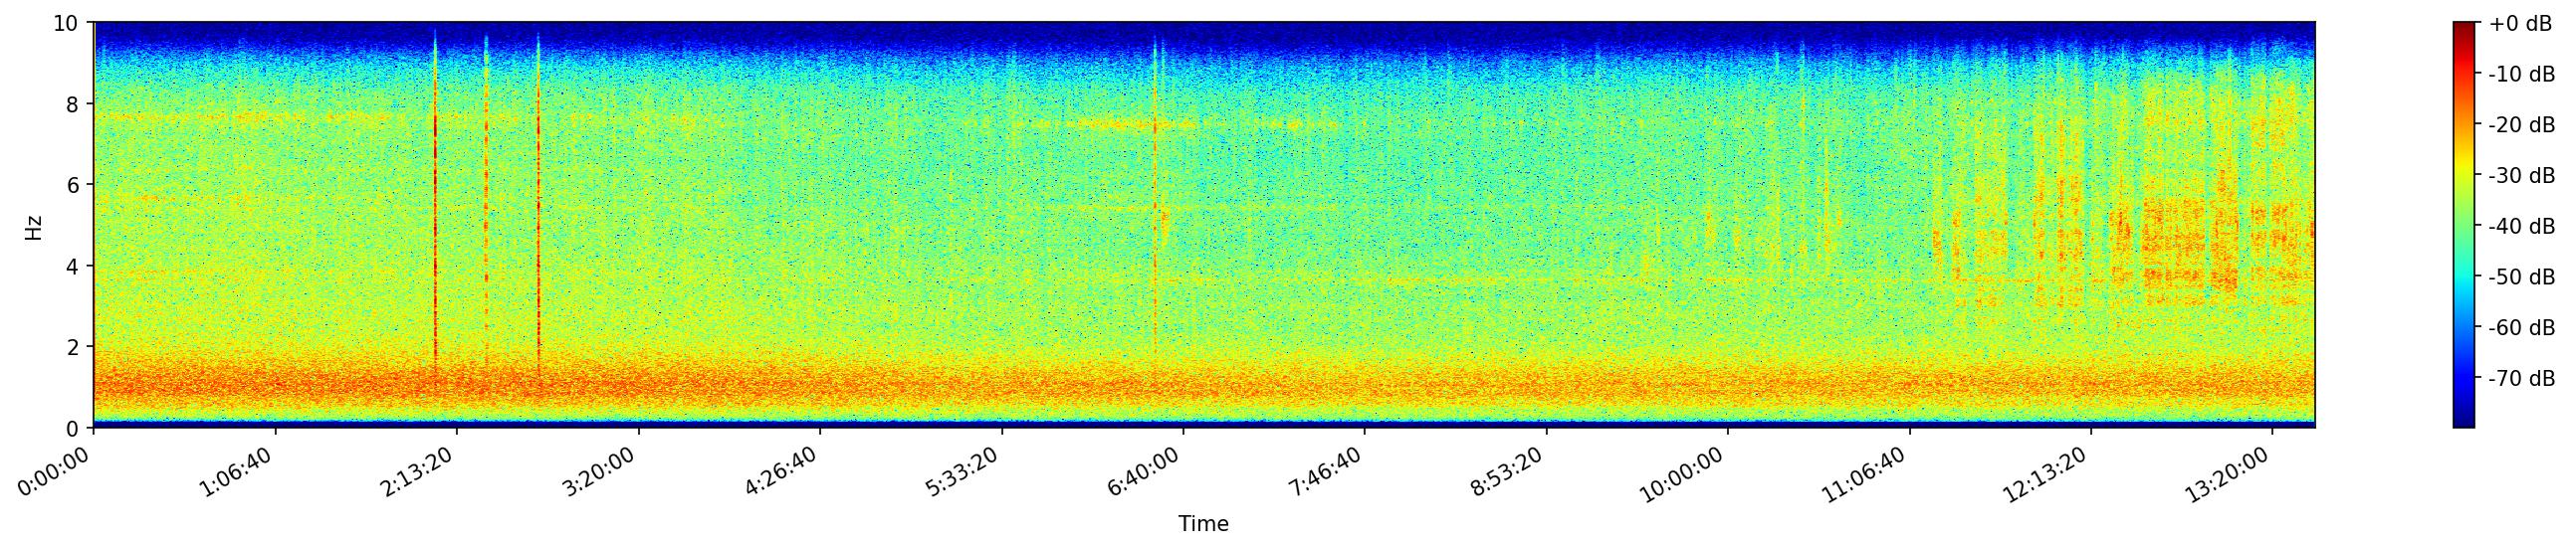This screenshot has width=2571, height=549.
Task: Click the "Hz" y-axis title
Action: [34, 226]
